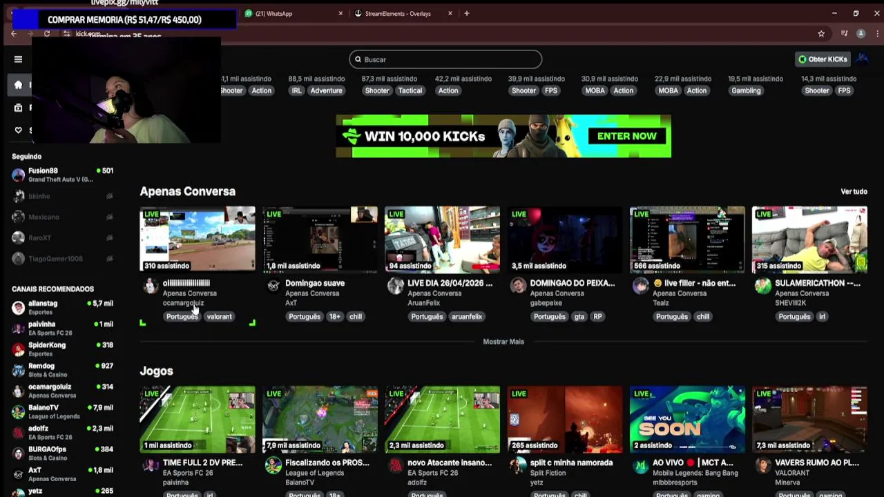Select the Tactical category tag

point(410,90)
